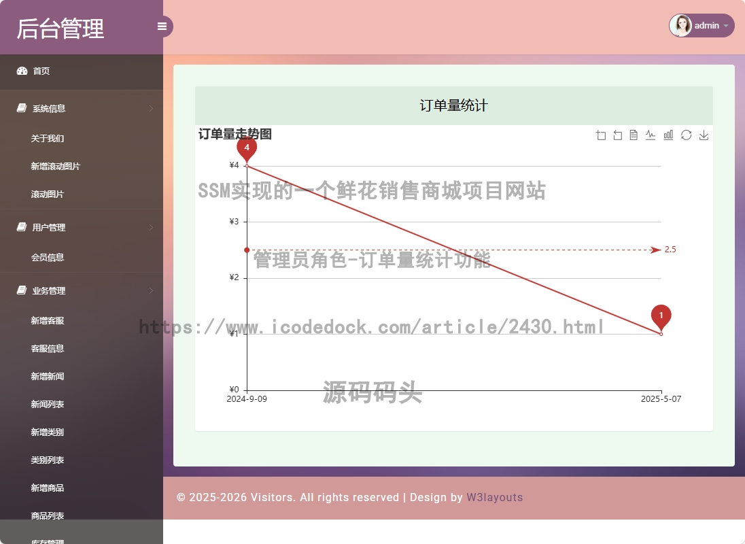Select the min value marker labeled 1

[x=661, y=318]
